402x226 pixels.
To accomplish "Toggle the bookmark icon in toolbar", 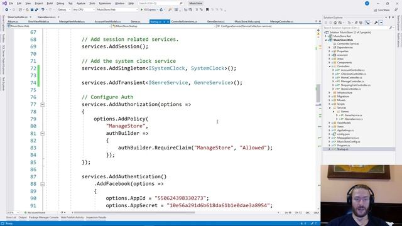I will click(x=207, y=10).
